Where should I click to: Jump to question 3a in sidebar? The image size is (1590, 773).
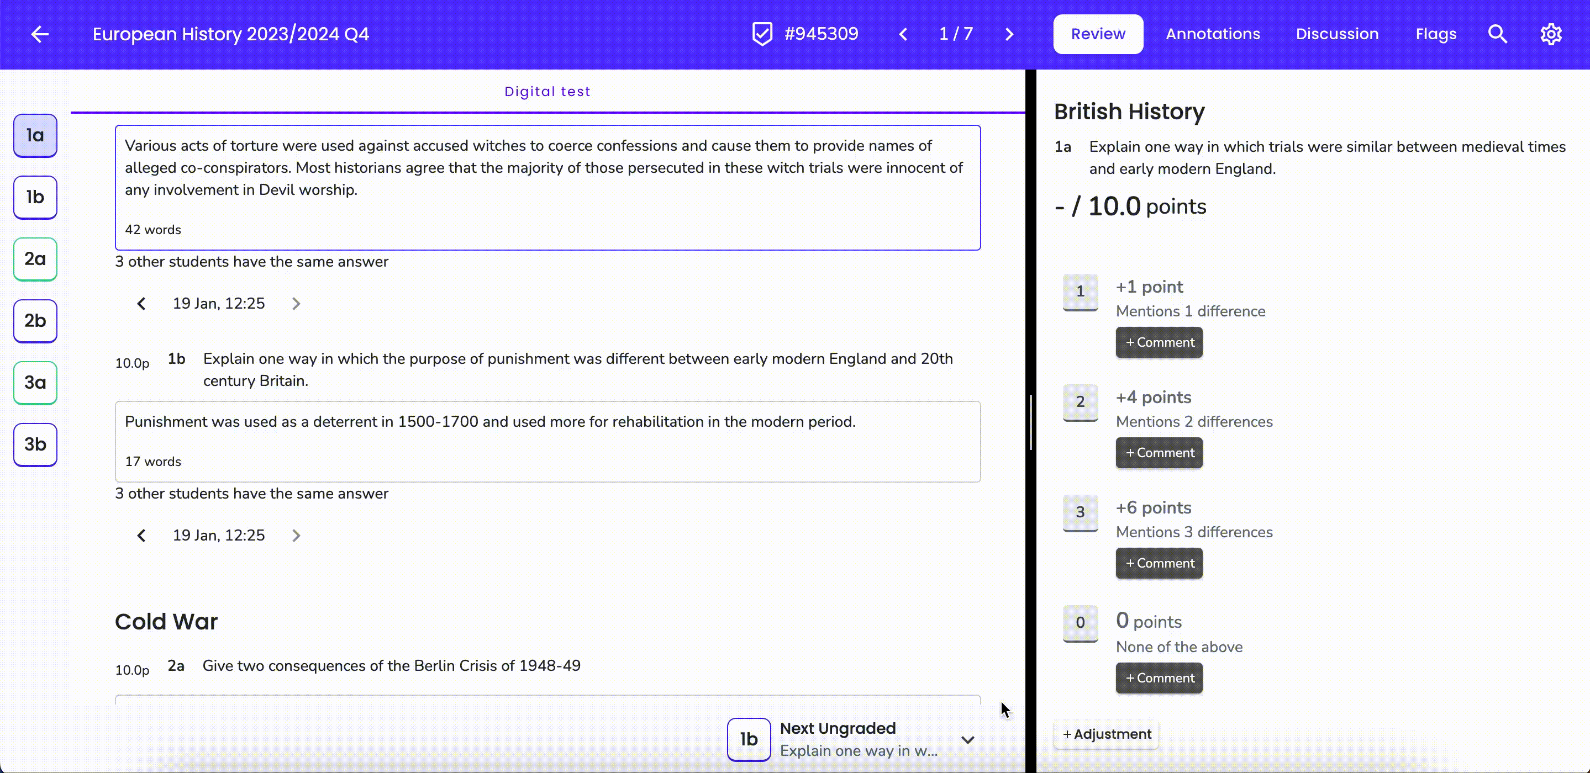[35, 383]
